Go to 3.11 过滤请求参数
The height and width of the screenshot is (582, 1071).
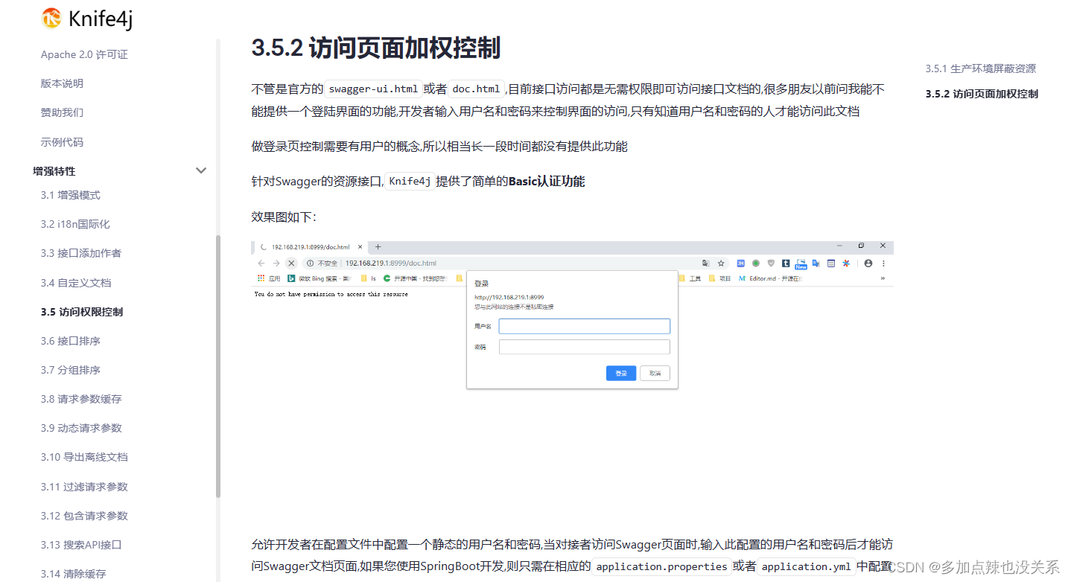(x=84, y=487)
